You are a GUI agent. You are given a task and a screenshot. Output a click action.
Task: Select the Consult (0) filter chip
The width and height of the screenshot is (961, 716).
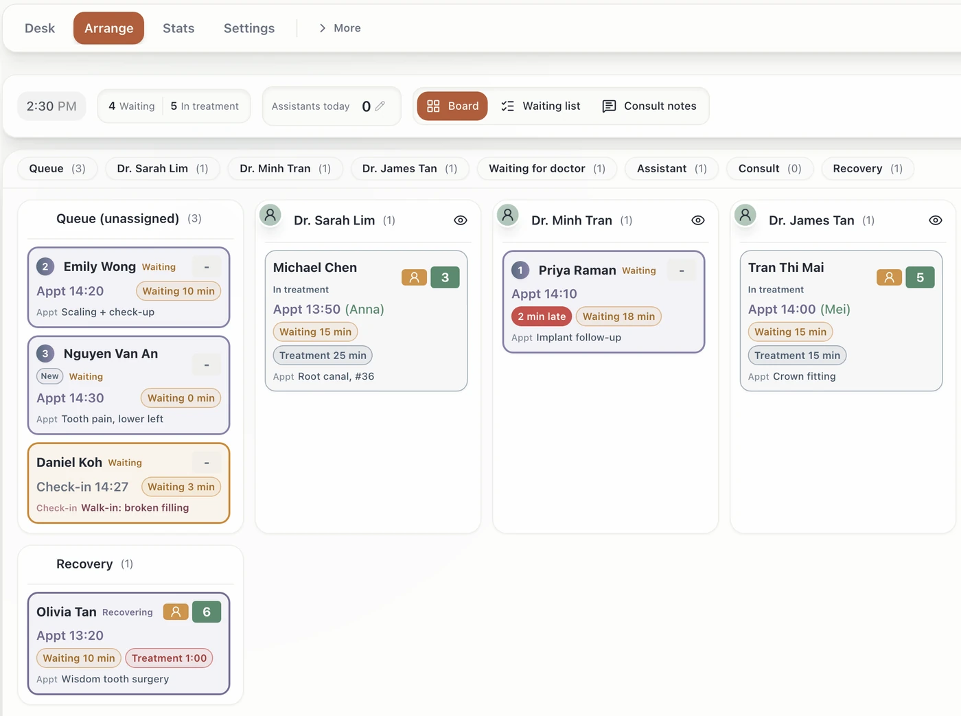pyautogui.click(x=769, y=169)
